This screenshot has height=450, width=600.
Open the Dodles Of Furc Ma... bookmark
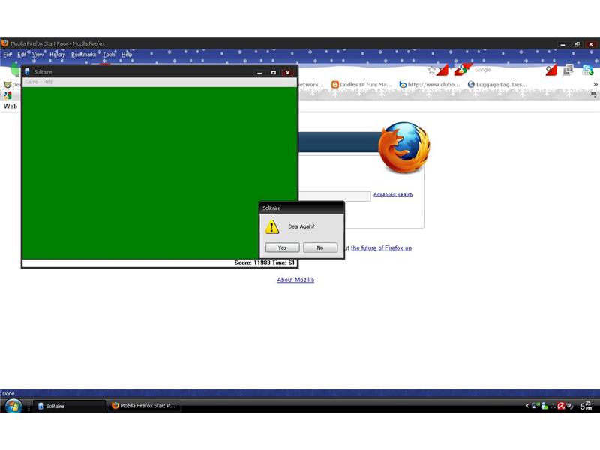click(361, 84)
